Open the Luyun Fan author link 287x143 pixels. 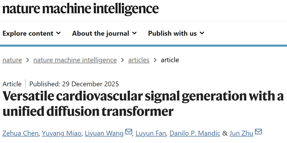coord(151,133)
